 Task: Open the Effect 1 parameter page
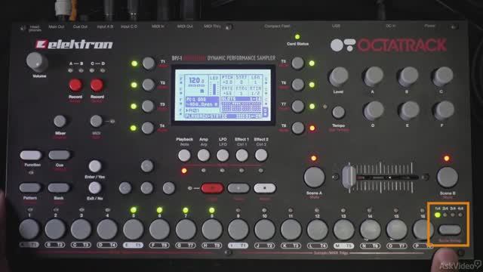pyautogui.click(x=241, y=156)
